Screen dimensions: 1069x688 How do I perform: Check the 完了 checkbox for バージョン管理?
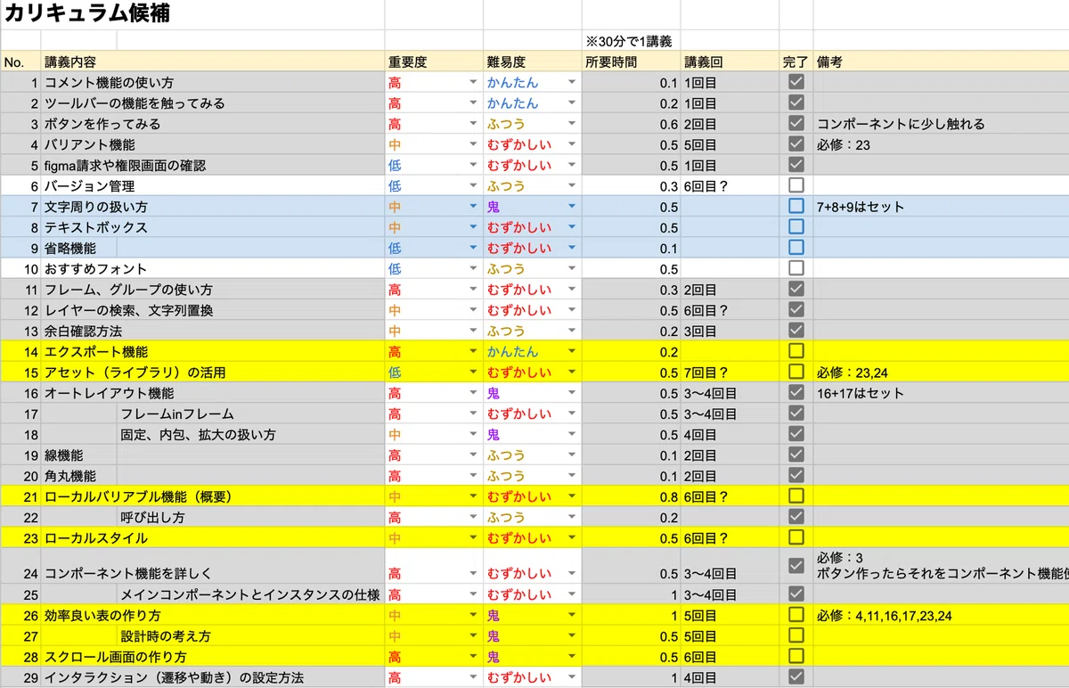point(796,185)
